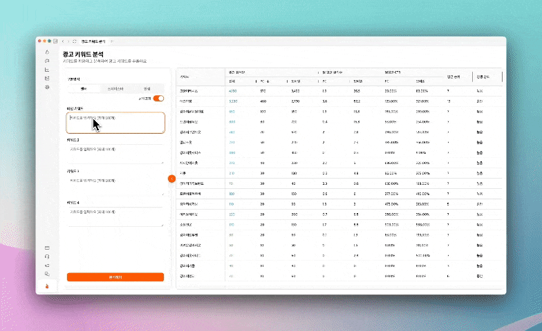This screenshot has height=331, width=542.
Task: Go forward with the right arrow in title bar
Action: coord(68,41)
